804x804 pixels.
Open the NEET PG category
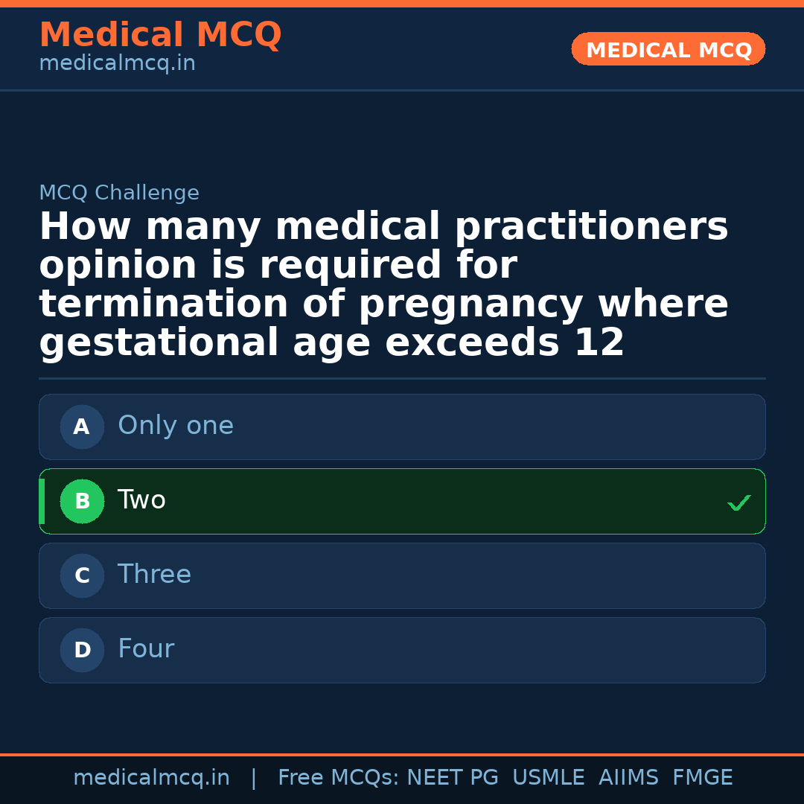pyautogui.click(x=452, y=776)
